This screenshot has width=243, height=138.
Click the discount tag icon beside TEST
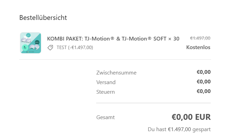(50, 48)
